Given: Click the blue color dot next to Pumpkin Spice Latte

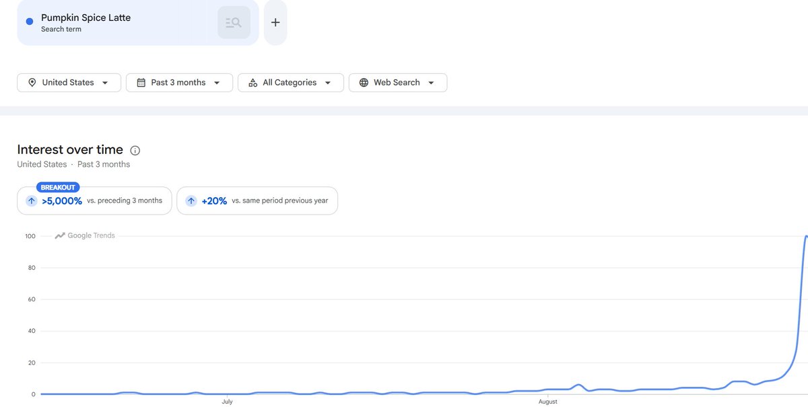Looking at the screenshot, I should point(30,22).
